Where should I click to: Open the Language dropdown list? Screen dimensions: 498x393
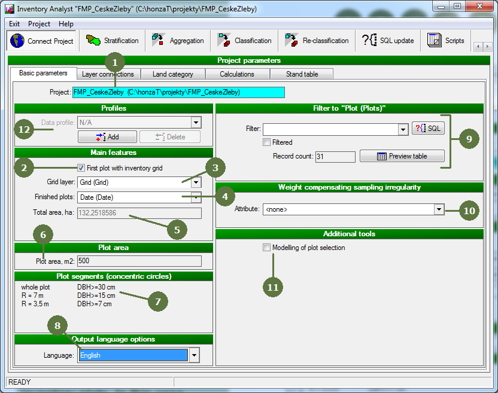(194, 355)
